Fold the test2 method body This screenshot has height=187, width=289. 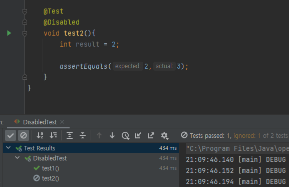pos(25,34)
